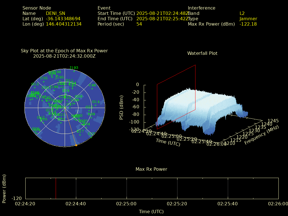
Task: Click the 1245 MHz frequency axis label
Action: pyautogui.click(x=273, y=121)
